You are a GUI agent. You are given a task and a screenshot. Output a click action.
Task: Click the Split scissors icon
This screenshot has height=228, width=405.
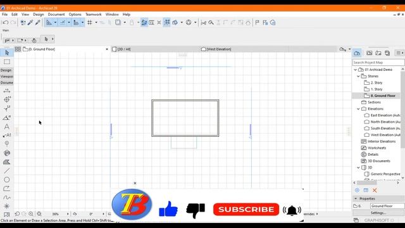click(x=204, y=23)
